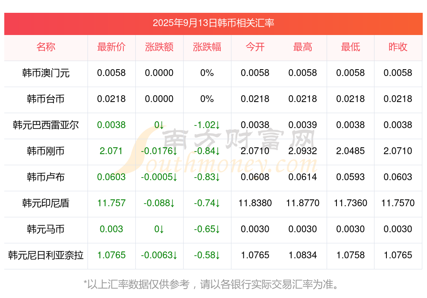
Task: Click the disclaimer text below the table
Action: (x=211, y=285)
